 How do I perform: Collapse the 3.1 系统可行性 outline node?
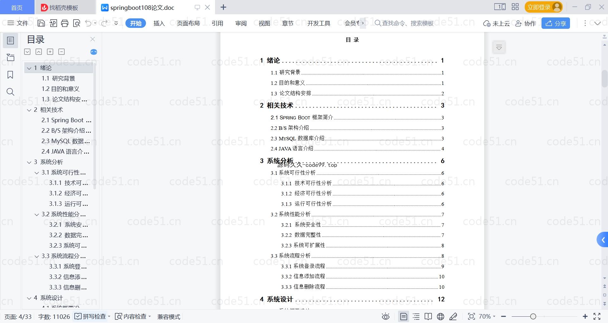coord(37,173)
